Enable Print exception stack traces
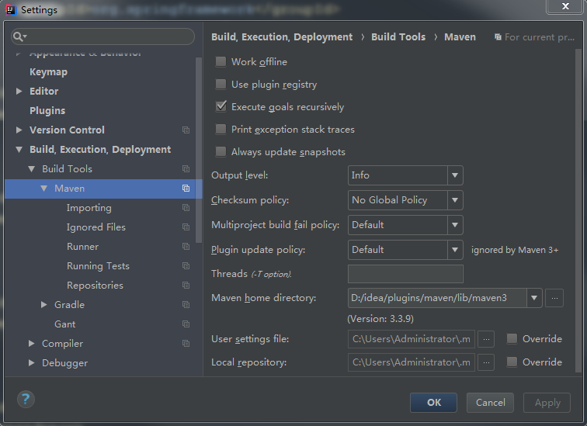Viewport: 587px width, 426px height. pyautogui.click(x=221, y=129)
